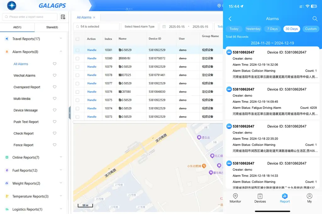Tap the back arrow in Alarms header
This screenshot has height=214, width=322.
tap(230, 19)
